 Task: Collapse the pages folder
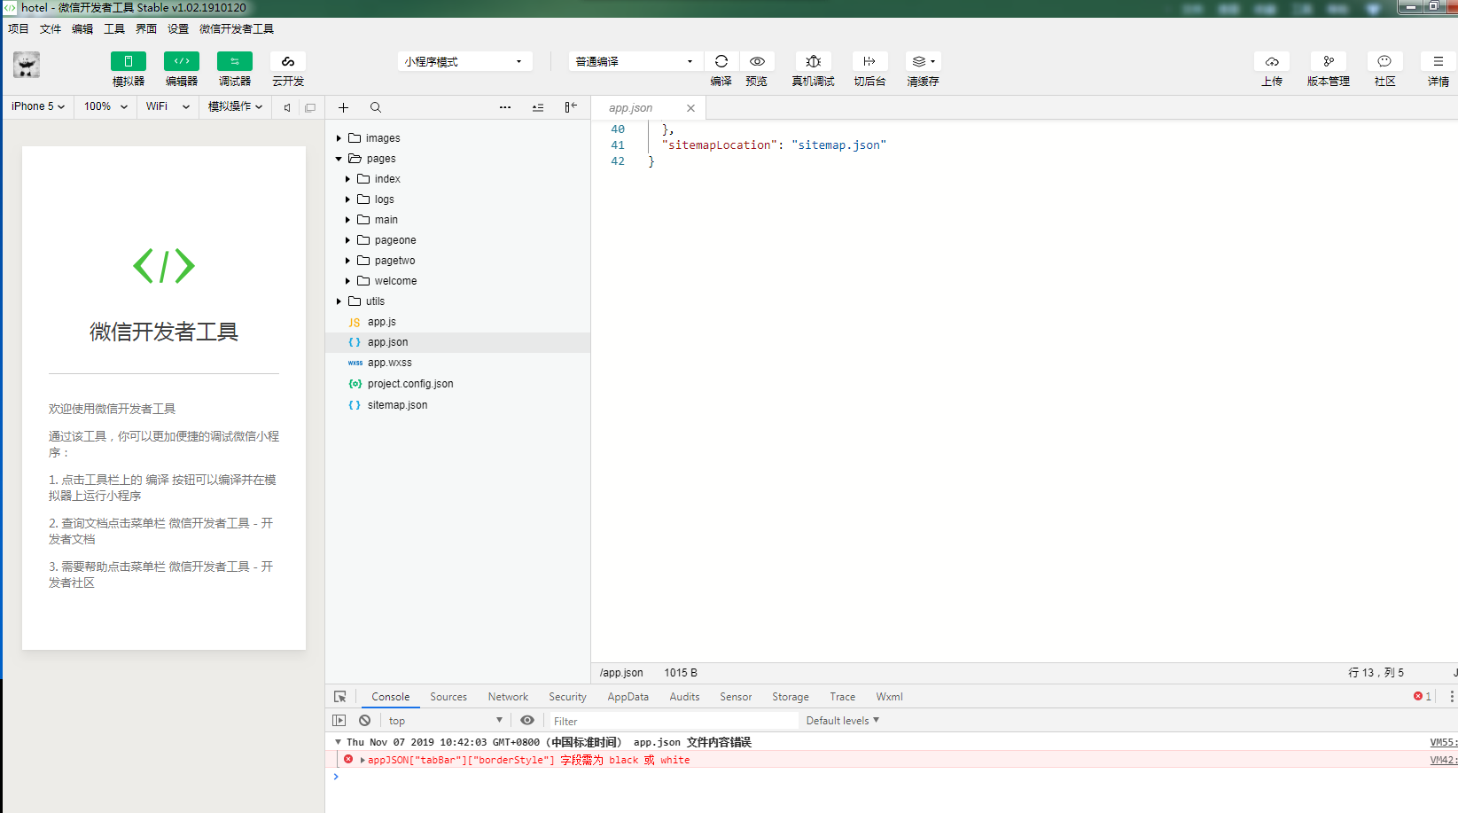coord(339,159)
